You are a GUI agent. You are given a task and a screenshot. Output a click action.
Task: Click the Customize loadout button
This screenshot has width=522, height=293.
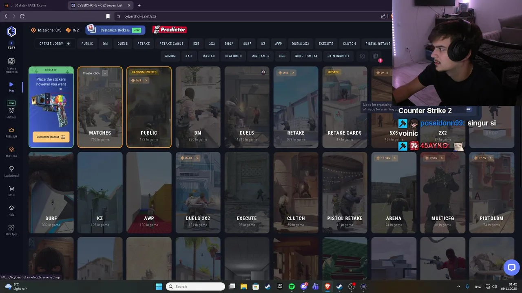click(x=51, y=137)
